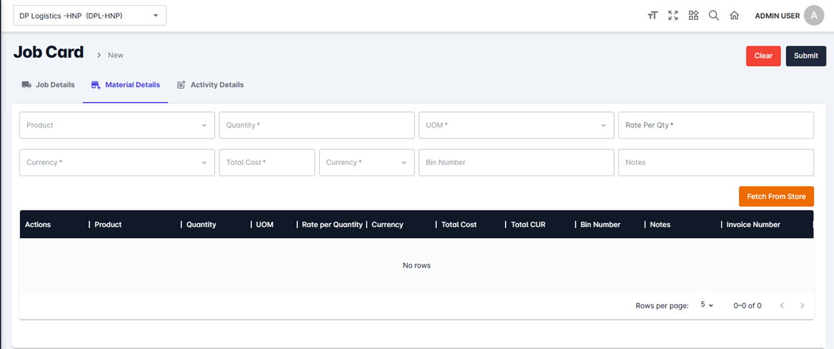Click into the Bin Number field

(x=516, y=162)
